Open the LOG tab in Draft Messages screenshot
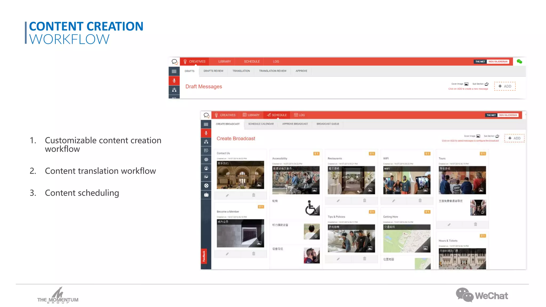The image size is (546, 307). click(276, 62)
